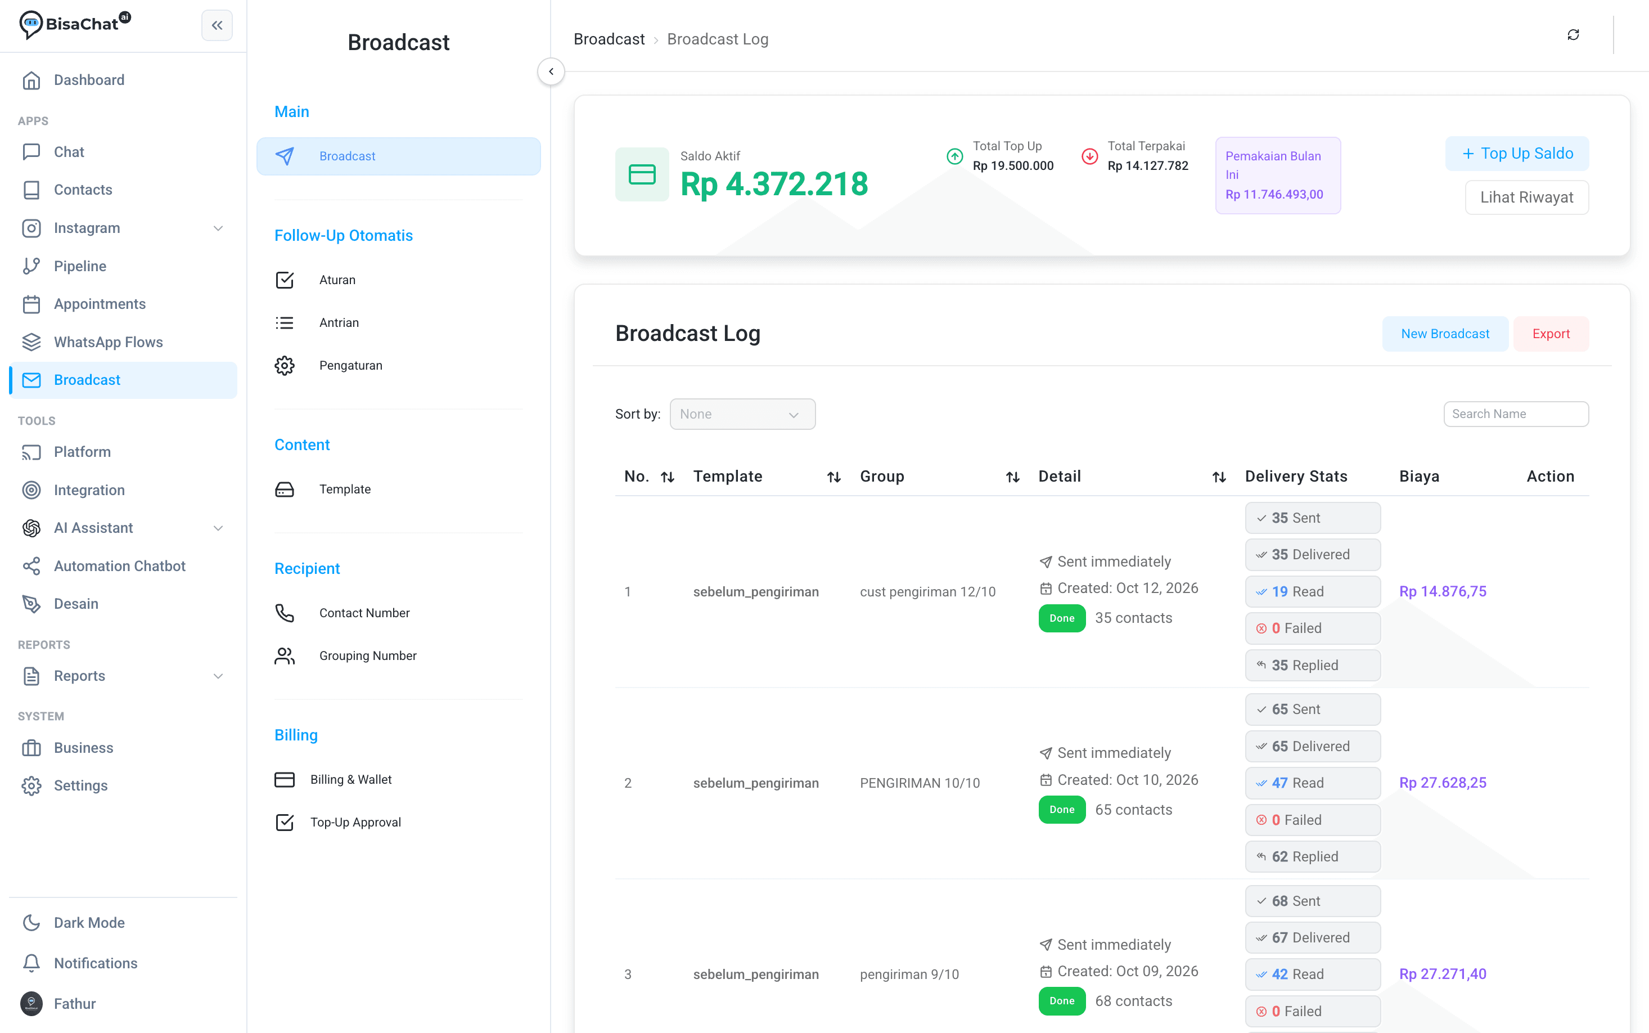Open Automation Chatbot share icon
Image resolution: width=1649 pixels, height=1033 pixels.
(x=31, y=565)
